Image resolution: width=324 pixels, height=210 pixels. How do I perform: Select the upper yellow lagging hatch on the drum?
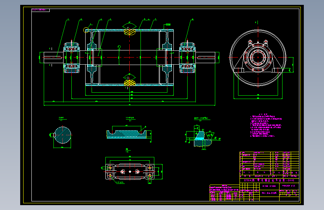(130, 32)
